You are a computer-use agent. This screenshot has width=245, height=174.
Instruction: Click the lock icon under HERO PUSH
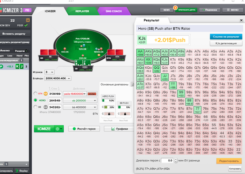click(x=109, y=114)
